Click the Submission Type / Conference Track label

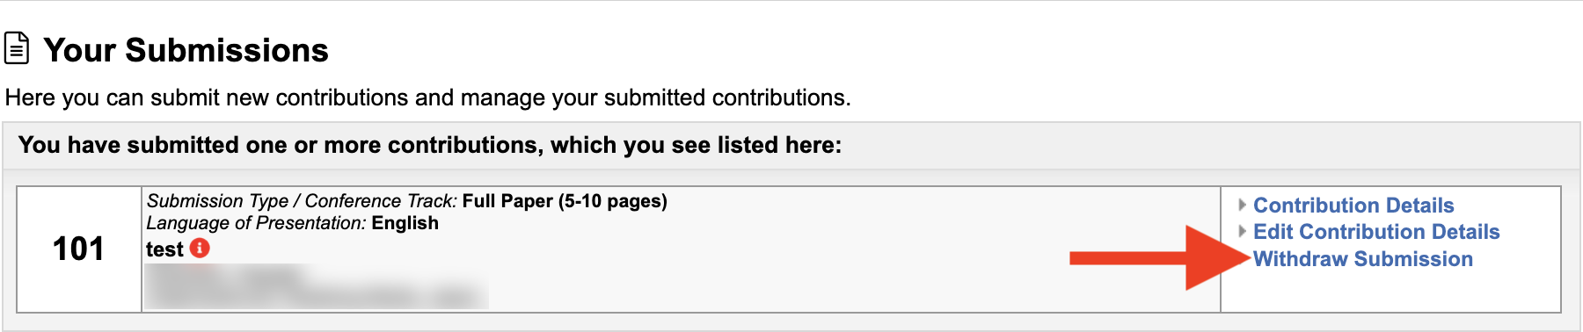tap(302, 201)
